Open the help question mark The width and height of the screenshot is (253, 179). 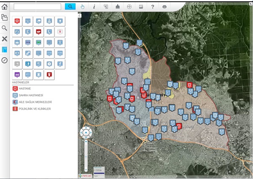click(x=152, y=7)
